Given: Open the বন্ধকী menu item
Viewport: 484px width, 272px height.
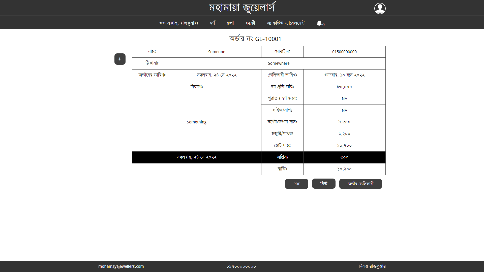Looking at the screenshot, I should 250,23.
